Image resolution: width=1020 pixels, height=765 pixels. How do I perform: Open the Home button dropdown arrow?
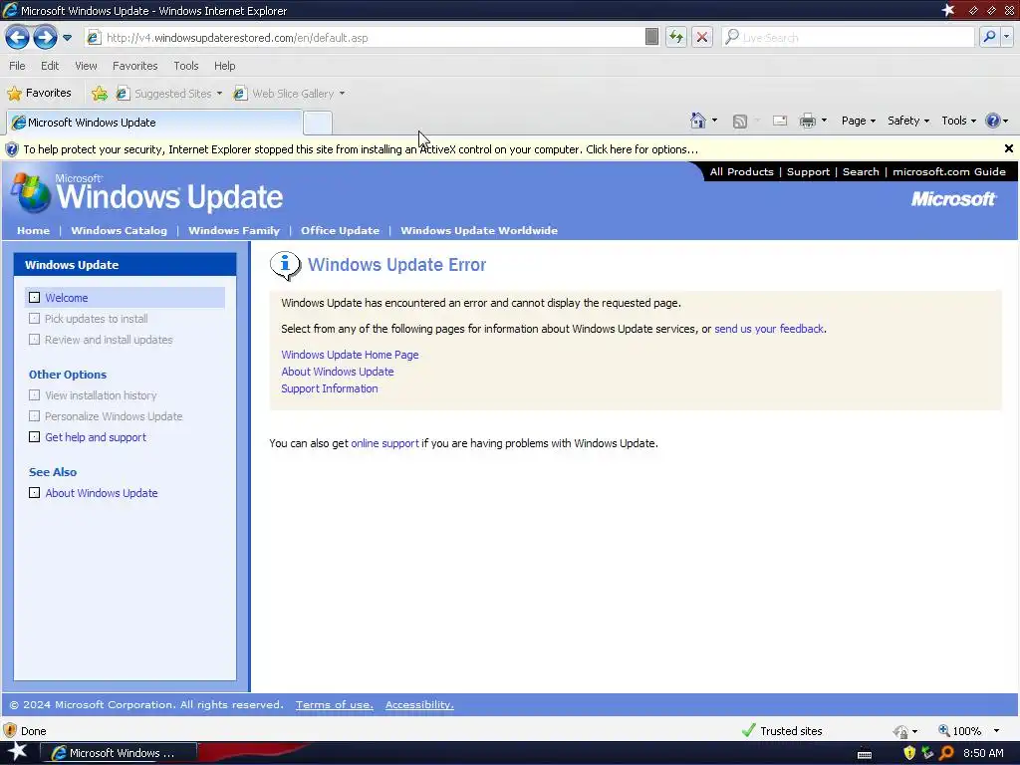[x=714, y=121]
